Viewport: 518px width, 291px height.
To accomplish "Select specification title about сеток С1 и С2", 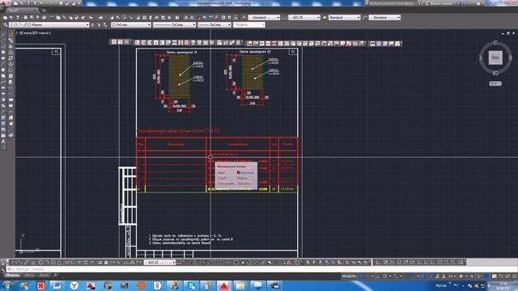I will point(178,131).
